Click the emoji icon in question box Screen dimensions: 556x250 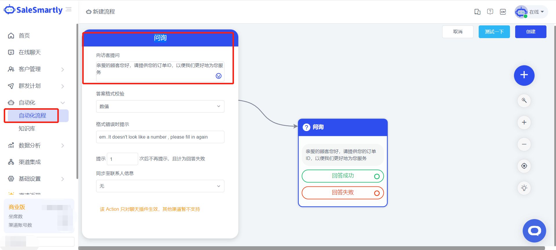point(219,76)
